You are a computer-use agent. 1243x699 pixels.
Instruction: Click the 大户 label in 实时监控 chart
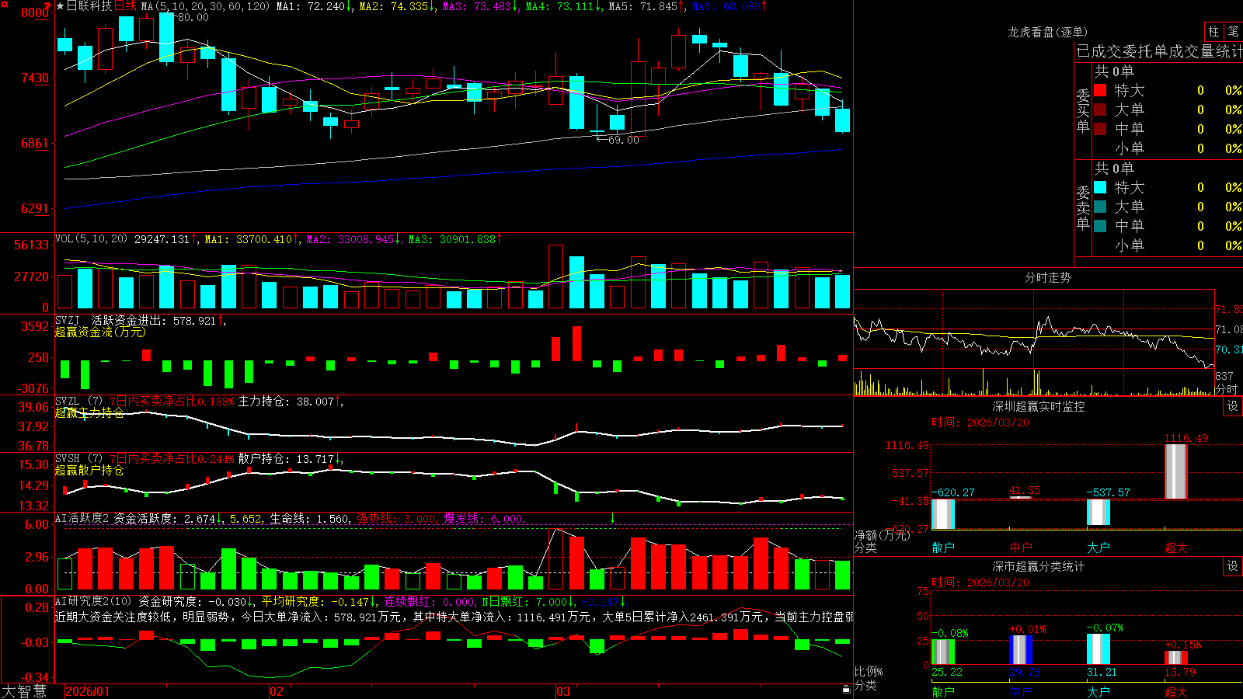pos(1099,548)
